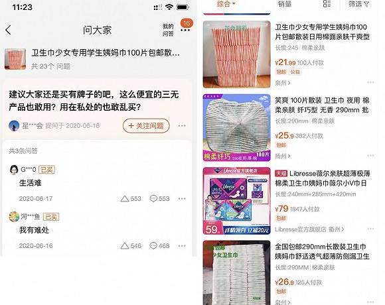Switch product list grid layout icon
The height and width of the screenshot is (305, 385).
coord(327,4)
